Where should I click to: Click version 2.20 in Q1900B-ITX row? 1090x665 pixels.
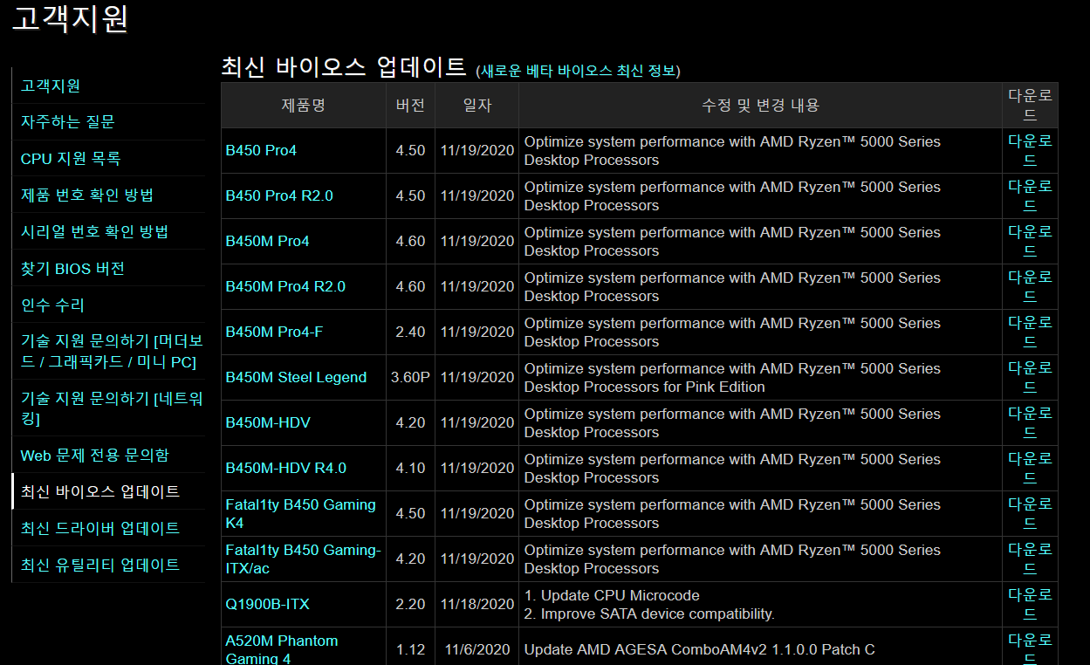[x=410, y=604]
